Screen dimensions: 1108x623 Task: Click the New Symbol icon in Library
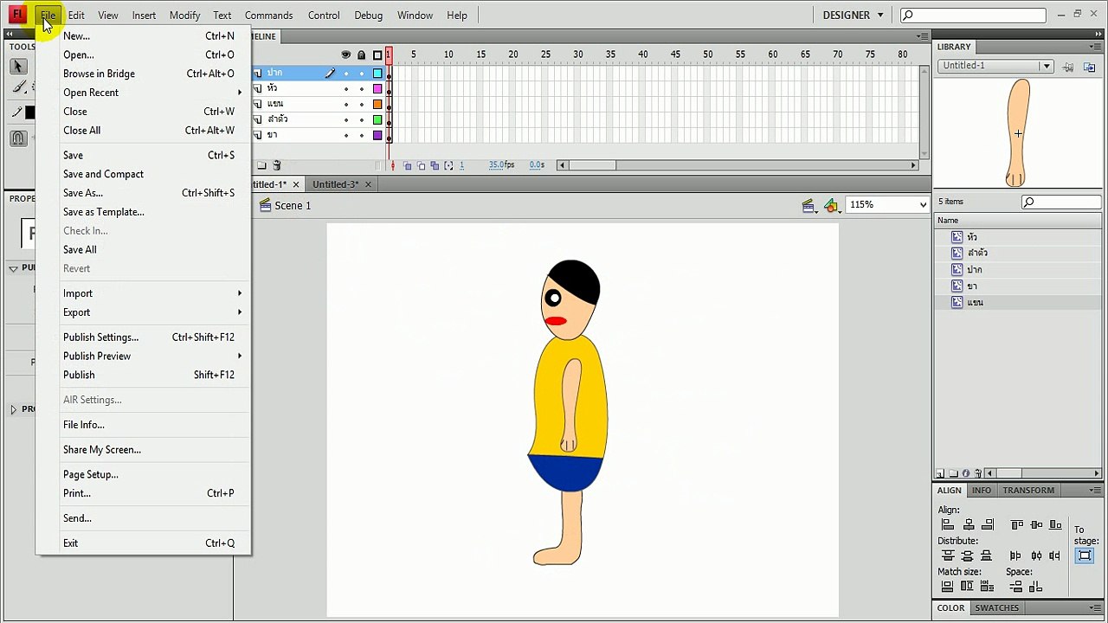941,473
